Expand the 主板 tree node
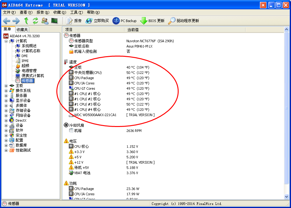The height and width of the screenshot is (208, 291). [6, 86]
